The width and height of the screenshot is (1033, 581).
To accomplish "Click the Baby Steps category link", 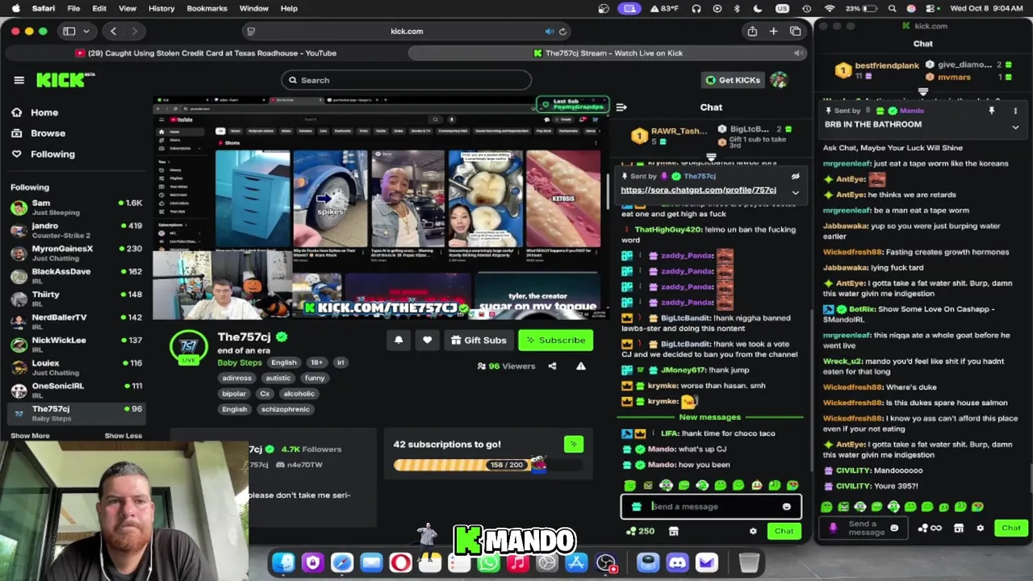I will tap(240, 362).
